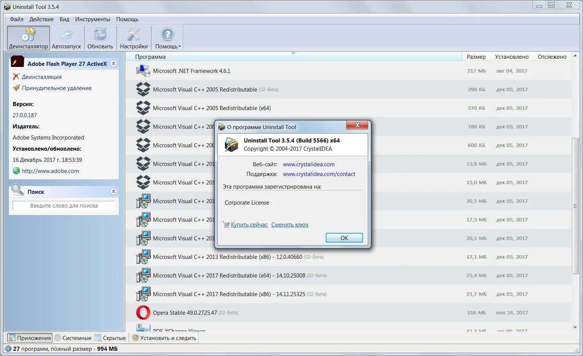Viewport: 583px width, 356px height.
Task: Collapse the Поиск search panel
Action: [114, 192]
